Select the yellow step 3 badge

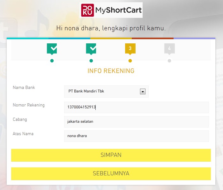coord(130,49)
